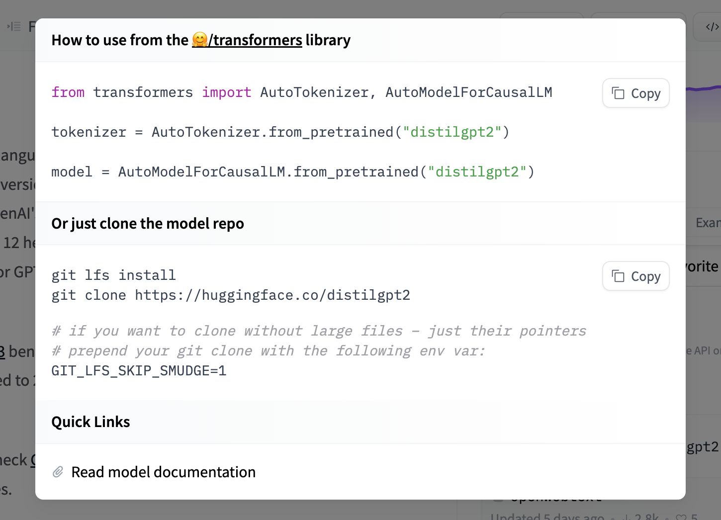Click the GIT_LFS_SKIP_SMUDGE=1 line
The width and height of the screenshot is (721, 520).
click(139, 371)
